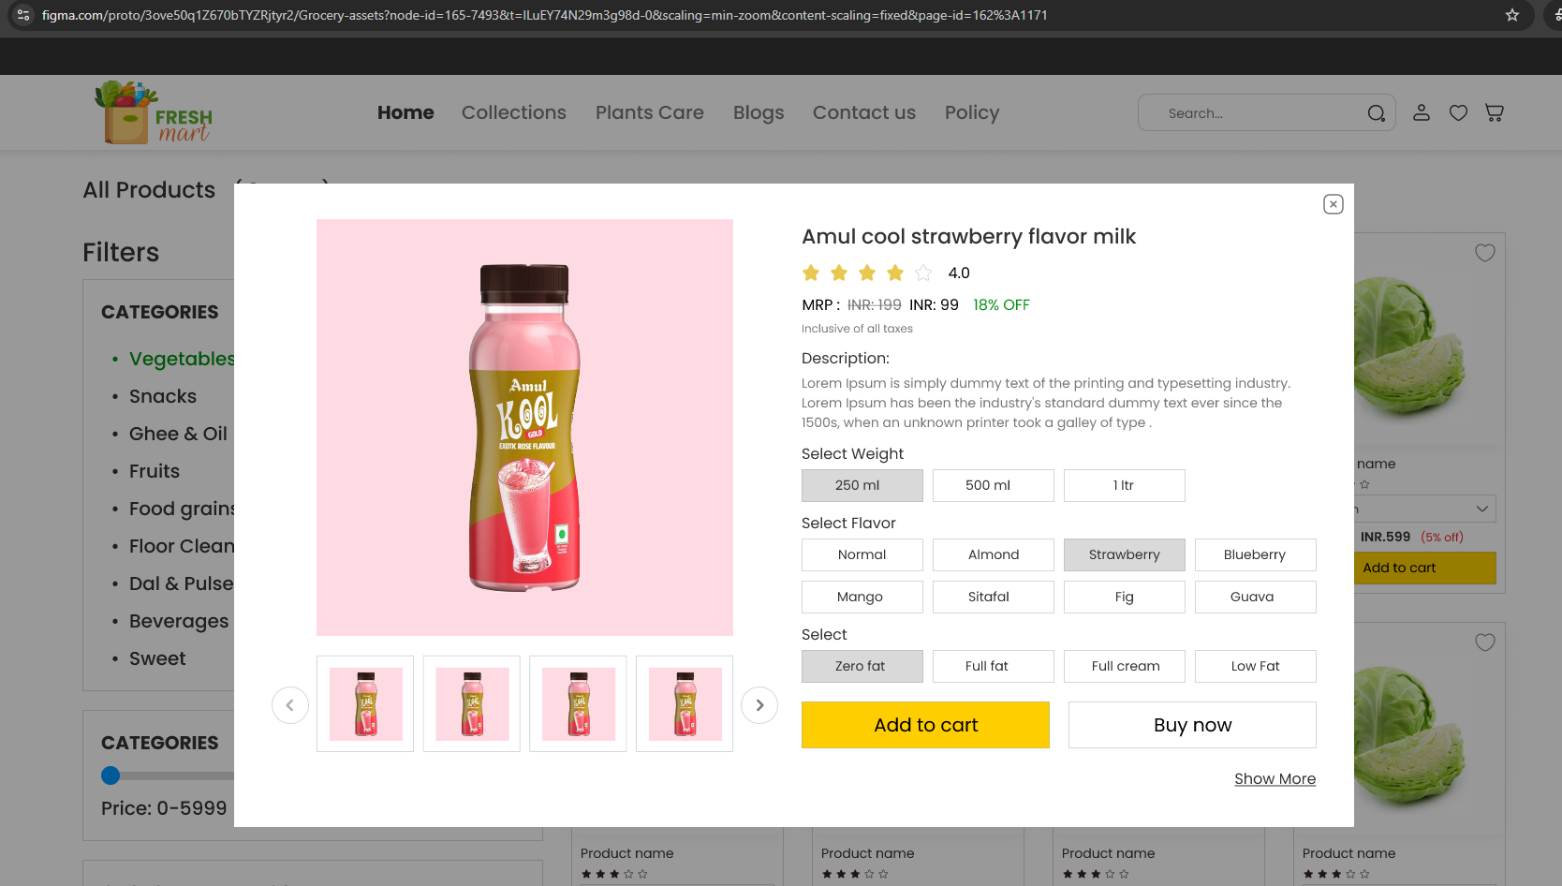Show next product thumbnails
1562x886 pixels.
759,705
